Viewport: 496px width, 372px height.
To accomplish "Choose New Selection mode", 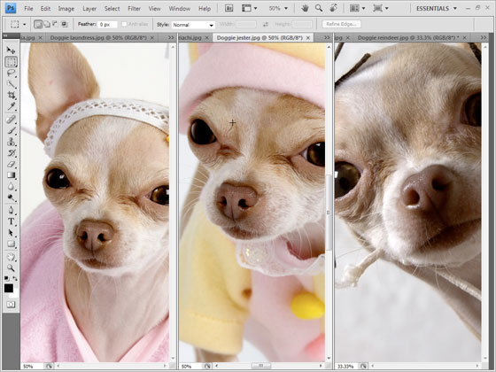I will point(37,24).
